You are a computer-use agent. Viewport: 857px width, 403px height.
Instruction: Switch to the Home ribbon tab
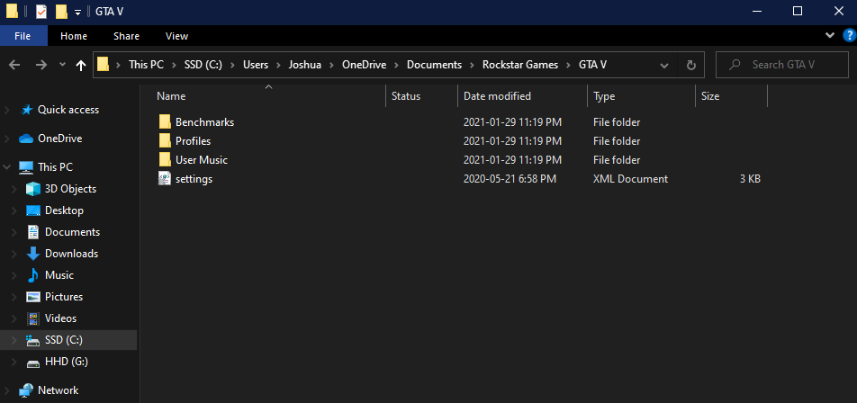point(74,36)
